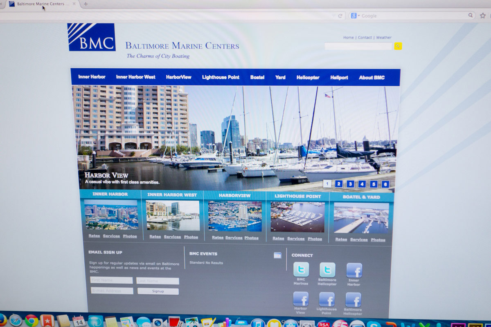Click the HarborView aerial thumbnail

point(235,216)
